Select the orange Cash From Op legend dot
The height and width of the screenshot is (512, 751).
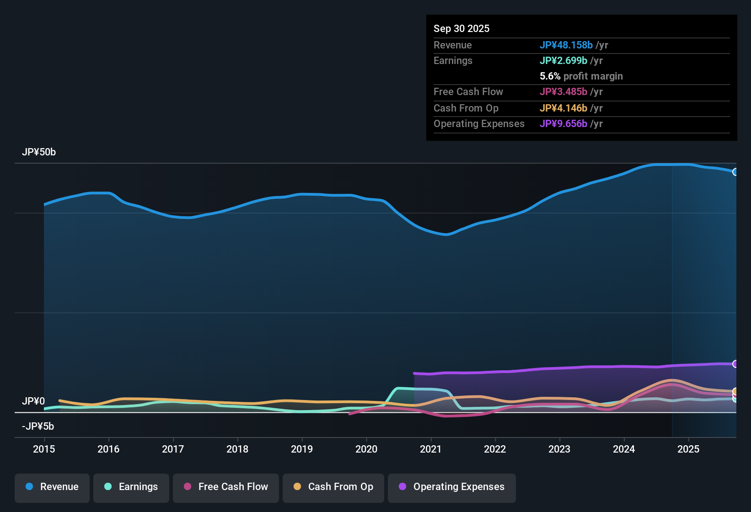297,487
